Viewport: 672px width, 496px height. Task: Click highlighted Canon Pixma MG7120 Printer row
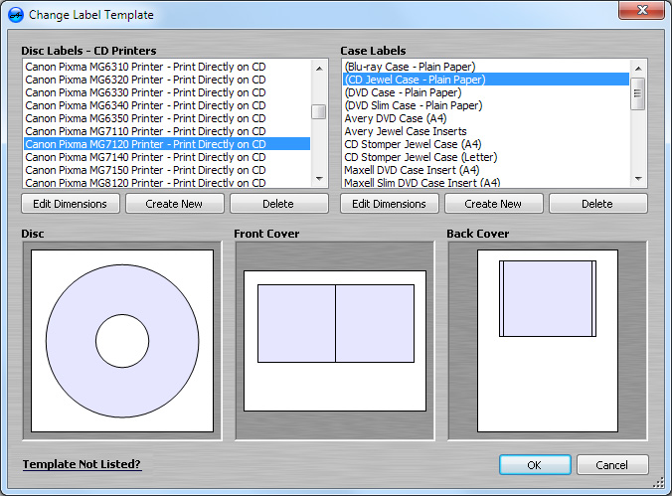point(167,144)
